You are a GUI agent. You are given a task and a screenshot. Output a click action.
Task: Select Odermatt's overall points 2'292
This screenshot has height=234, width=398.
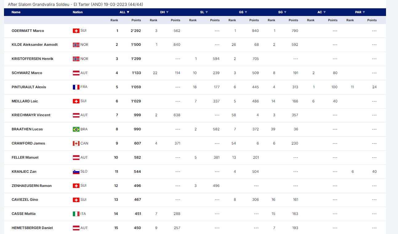coord(136,31)
